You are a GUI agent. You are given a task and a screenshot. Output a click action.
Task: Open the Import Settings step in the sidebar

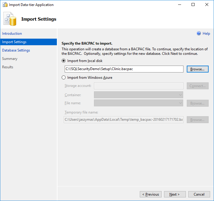[x=14, y=42]
